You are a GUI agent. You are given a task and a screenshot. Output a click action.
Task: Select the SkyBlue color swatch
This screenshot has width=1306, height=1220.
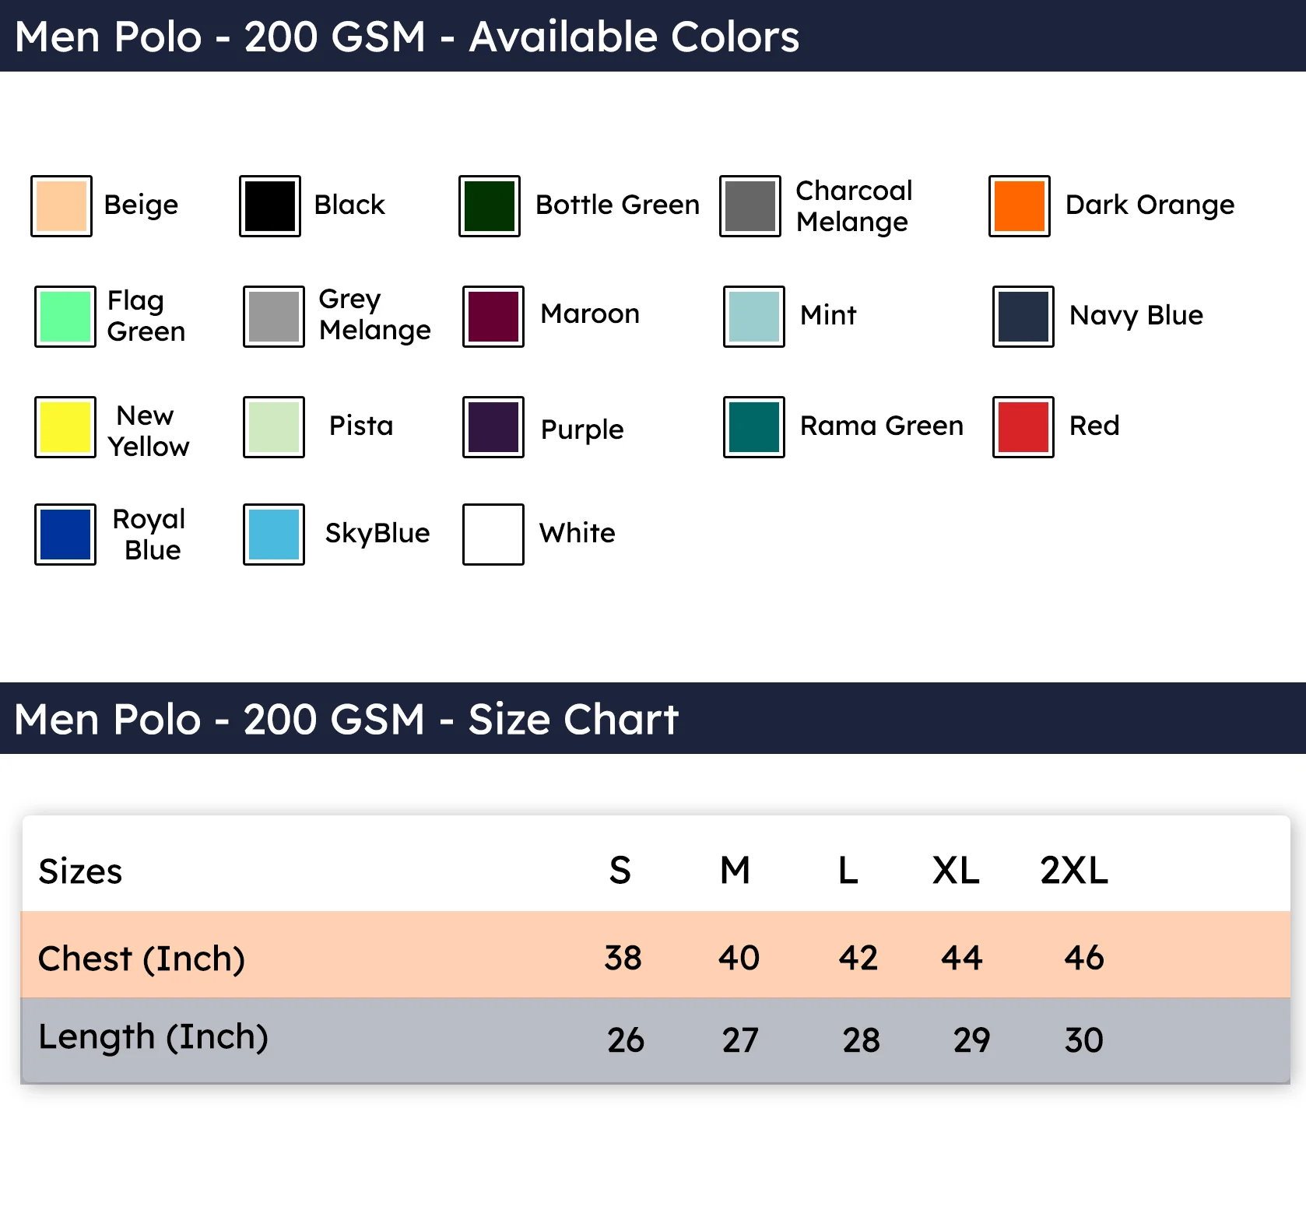(274, 535)
